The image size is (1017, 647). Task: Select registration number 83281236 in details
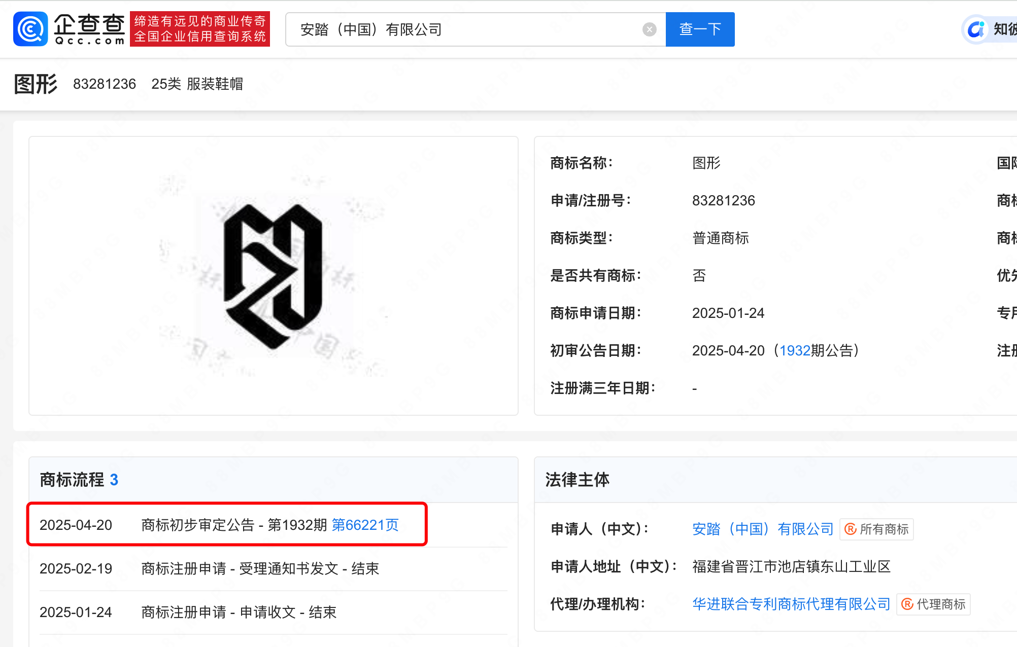pyautogui.click(x=723, y=200)
